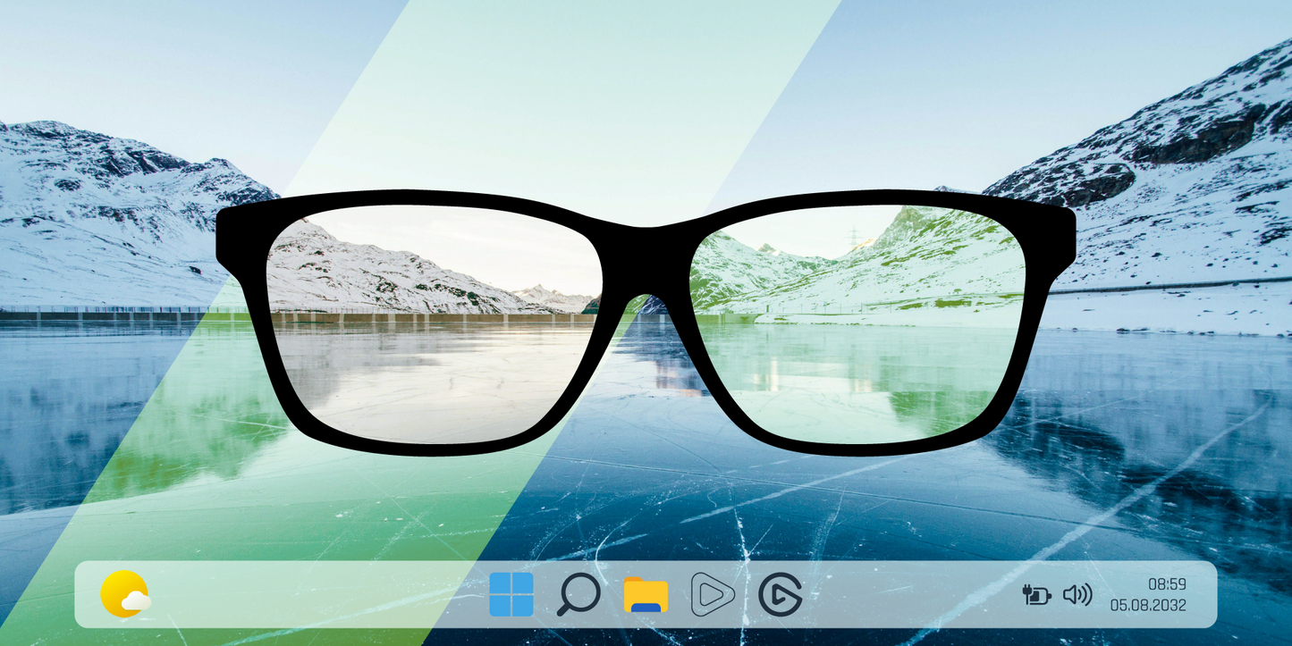Open File Explorer from the taskbar
The image size is (1292, 646).
646,595
